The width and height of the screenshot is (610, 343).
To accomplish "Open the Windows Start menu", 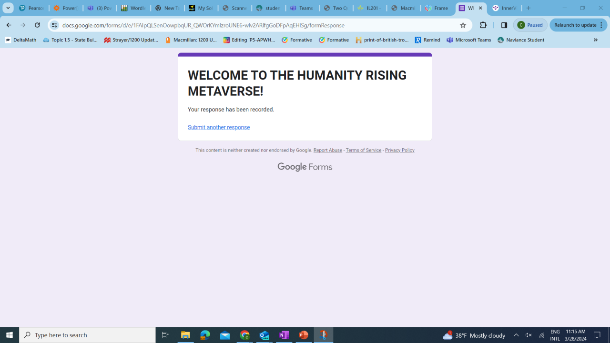I will pos(10,335).
